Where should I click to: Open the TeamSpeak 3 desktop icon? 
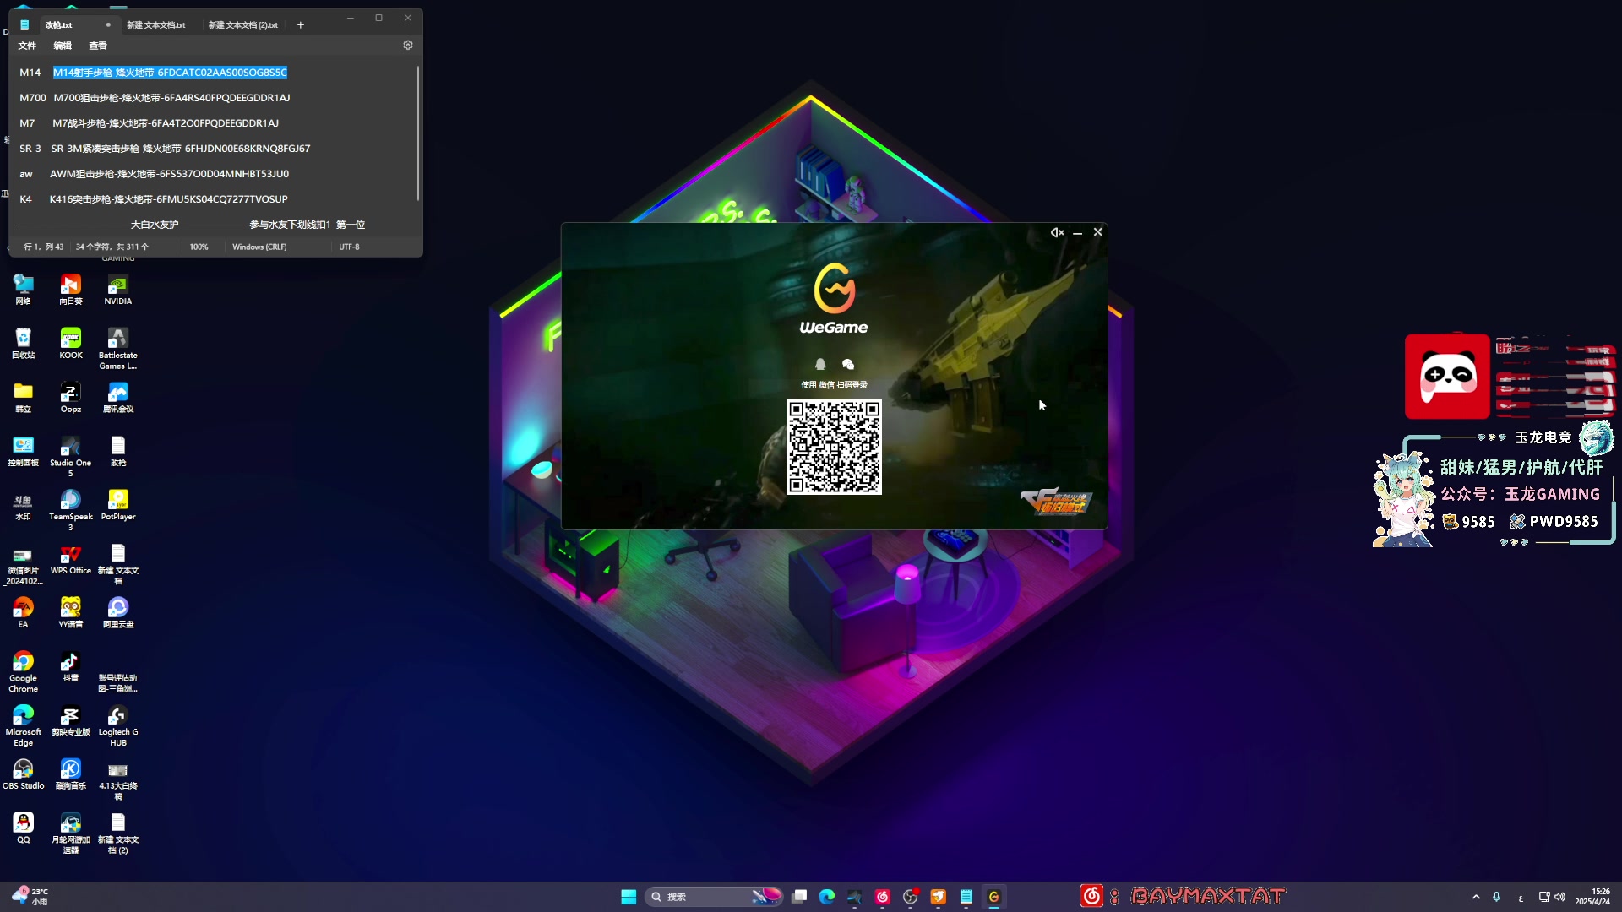tap(71, 510)
